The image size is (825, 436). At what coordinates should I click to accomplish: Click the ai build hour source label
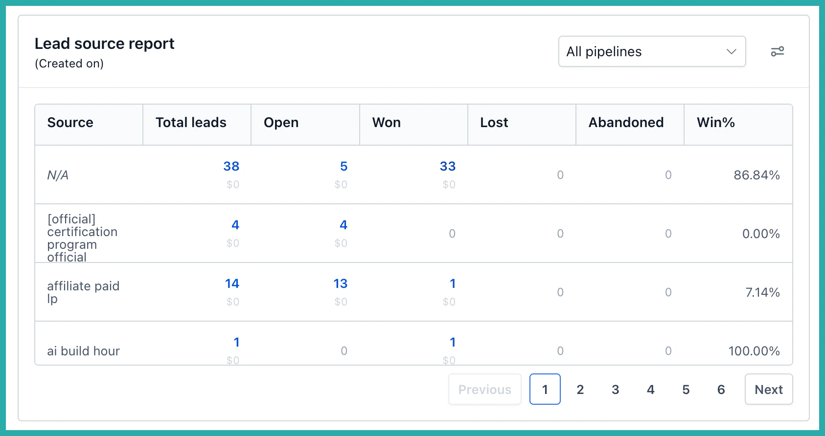[x=83, y=351]
